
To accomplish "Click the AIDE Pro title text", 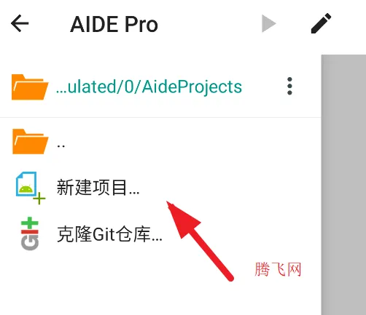I will pyautogui.click(x=114, y=24).
